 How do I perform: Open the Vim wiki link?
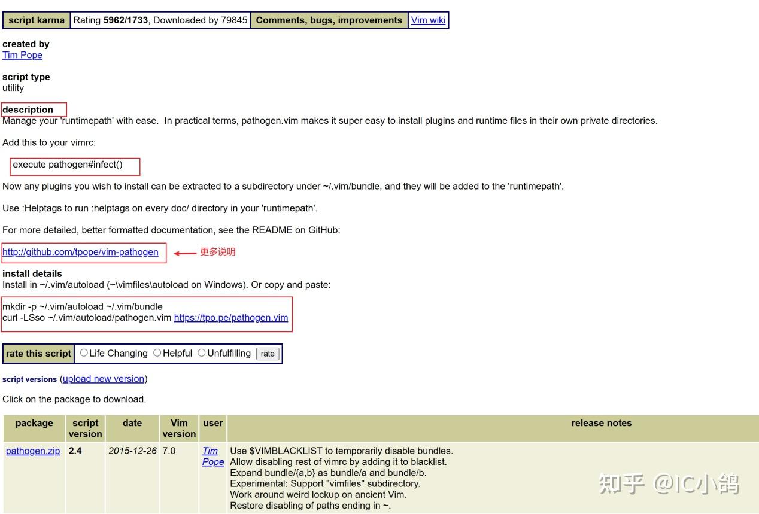point(428,20)
